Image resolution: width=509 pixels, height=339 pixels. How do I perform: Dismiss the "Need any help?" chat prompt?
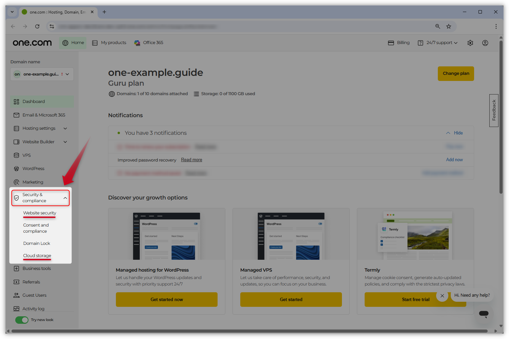[442, 296]
